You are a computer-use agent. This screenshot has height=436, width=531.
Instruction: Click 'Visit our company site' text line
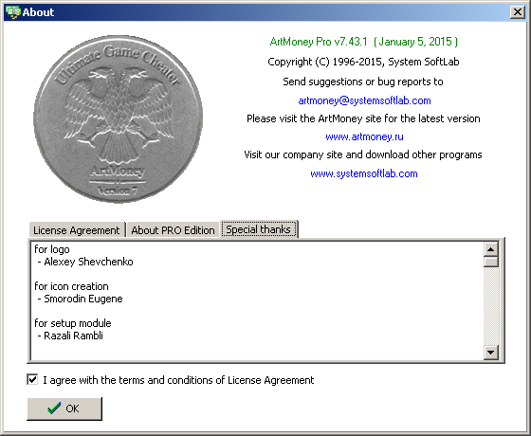pyautogui.click(x=363, y=154)
